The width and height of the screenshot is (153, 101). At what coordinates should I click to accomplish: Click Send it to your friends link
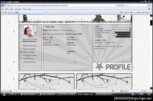click(x=74, y=34)
